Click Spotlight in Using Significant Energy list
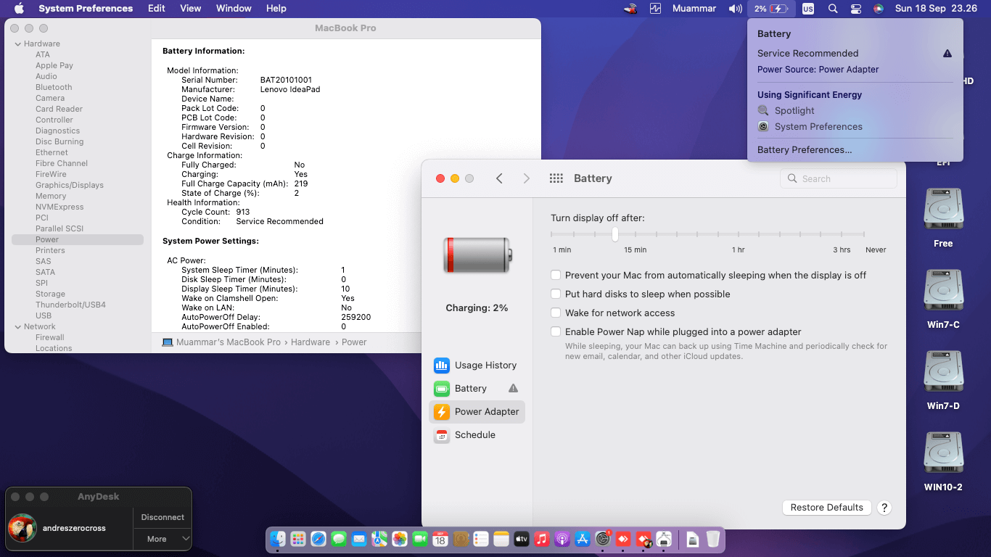 (794, 111)
